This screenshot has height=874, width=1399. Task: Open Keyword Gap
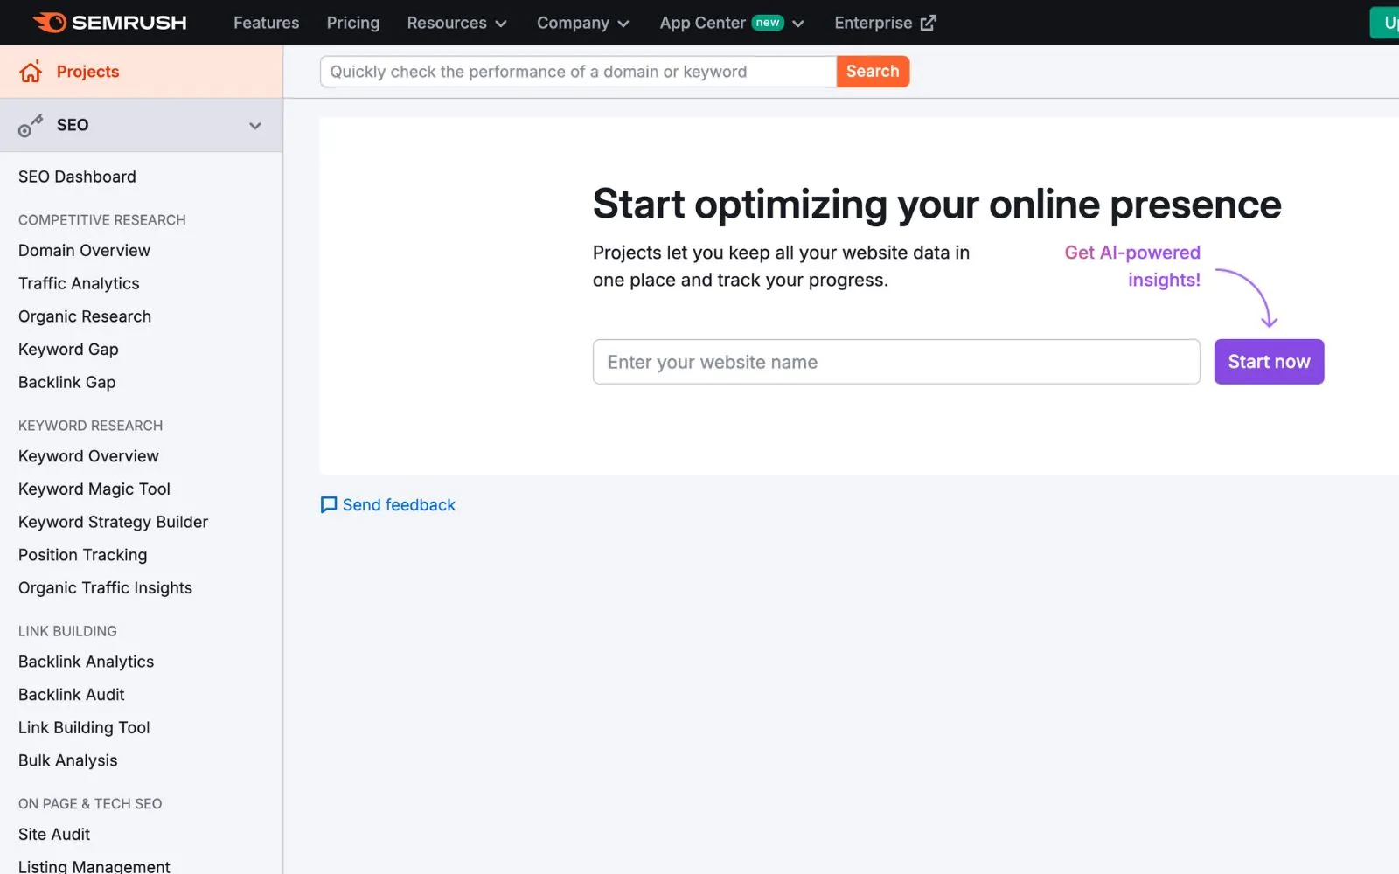click(68, 350)
